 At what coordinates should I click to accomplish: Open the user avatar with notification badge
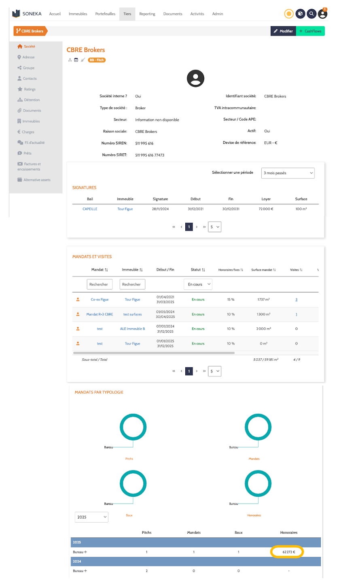(x=322, y=13)
